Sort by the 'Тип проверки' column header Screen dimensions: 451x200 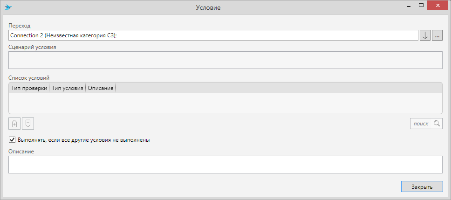pos(29,88)
